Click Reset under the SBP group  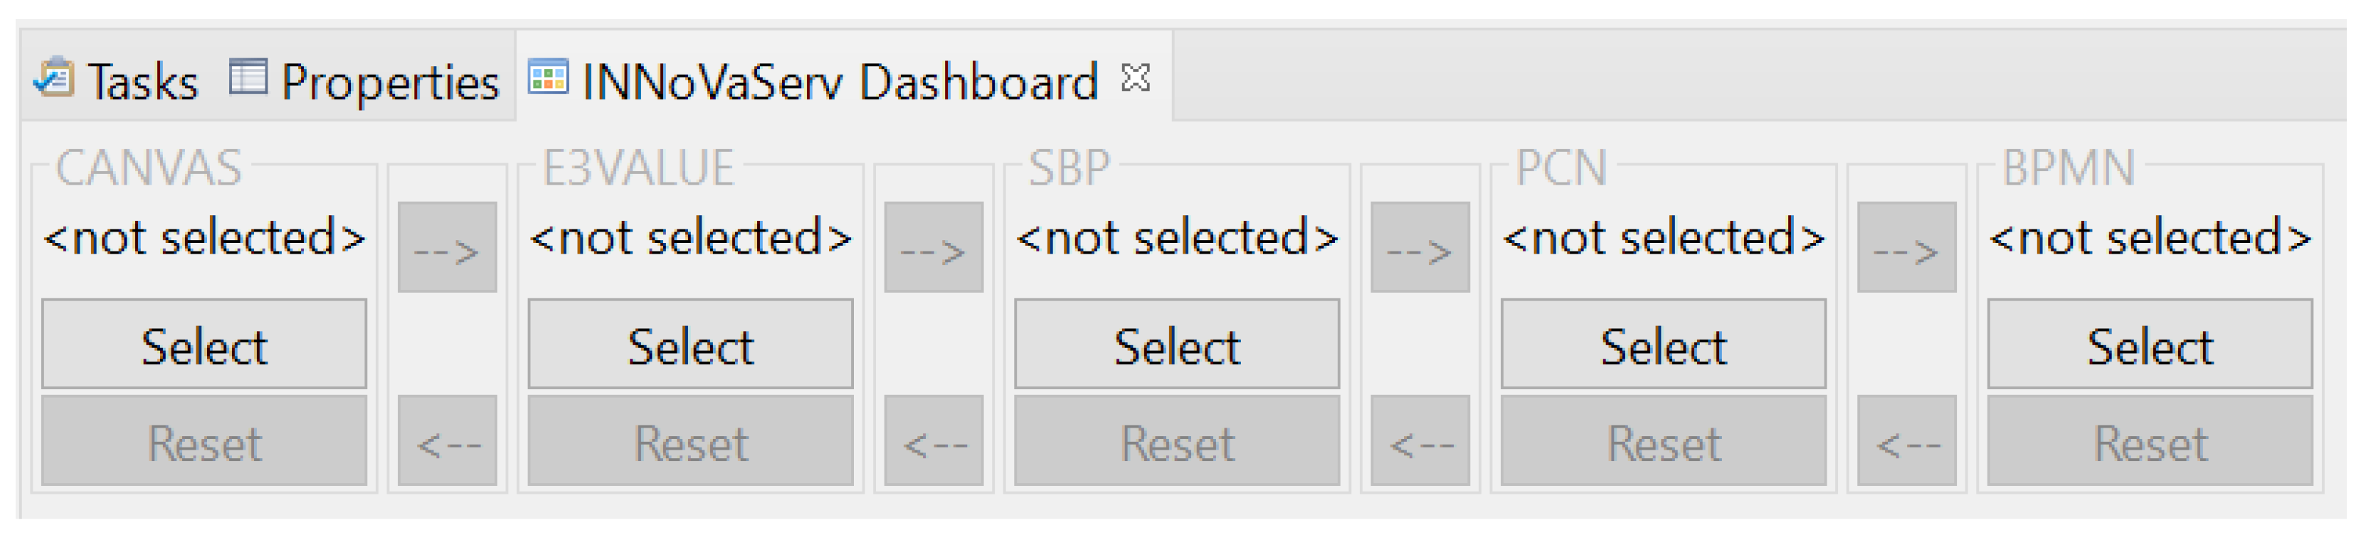click(1176, 442)
